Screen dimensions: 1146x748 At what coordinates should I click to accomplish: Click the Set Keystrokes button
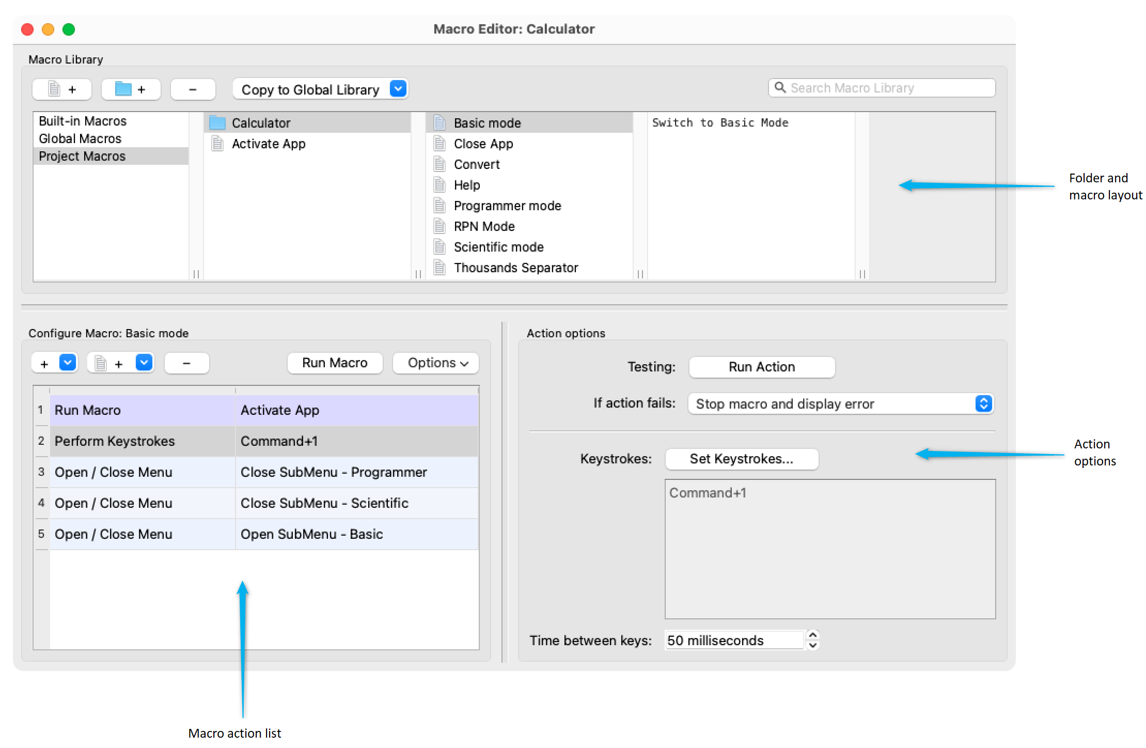tap(741, 459)
